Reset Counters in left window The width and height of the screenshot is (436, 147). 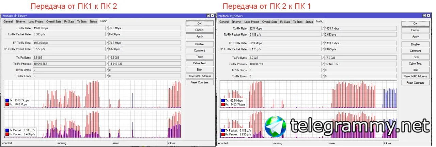coord(200,82)
